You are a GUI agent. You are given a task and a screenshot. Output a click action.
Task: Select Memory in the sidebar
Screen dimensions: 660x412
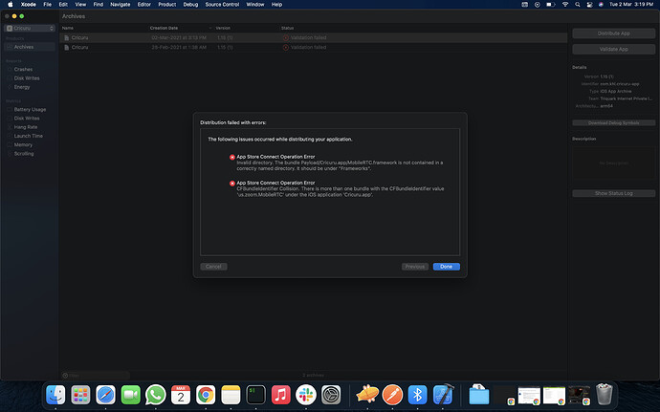pos(23,144)
